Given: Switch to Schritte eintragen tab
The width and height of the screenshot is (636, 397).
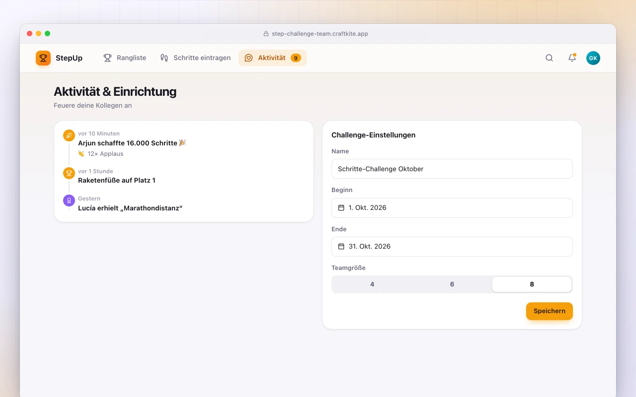Looking at the screenshot, I should [195, 58].
